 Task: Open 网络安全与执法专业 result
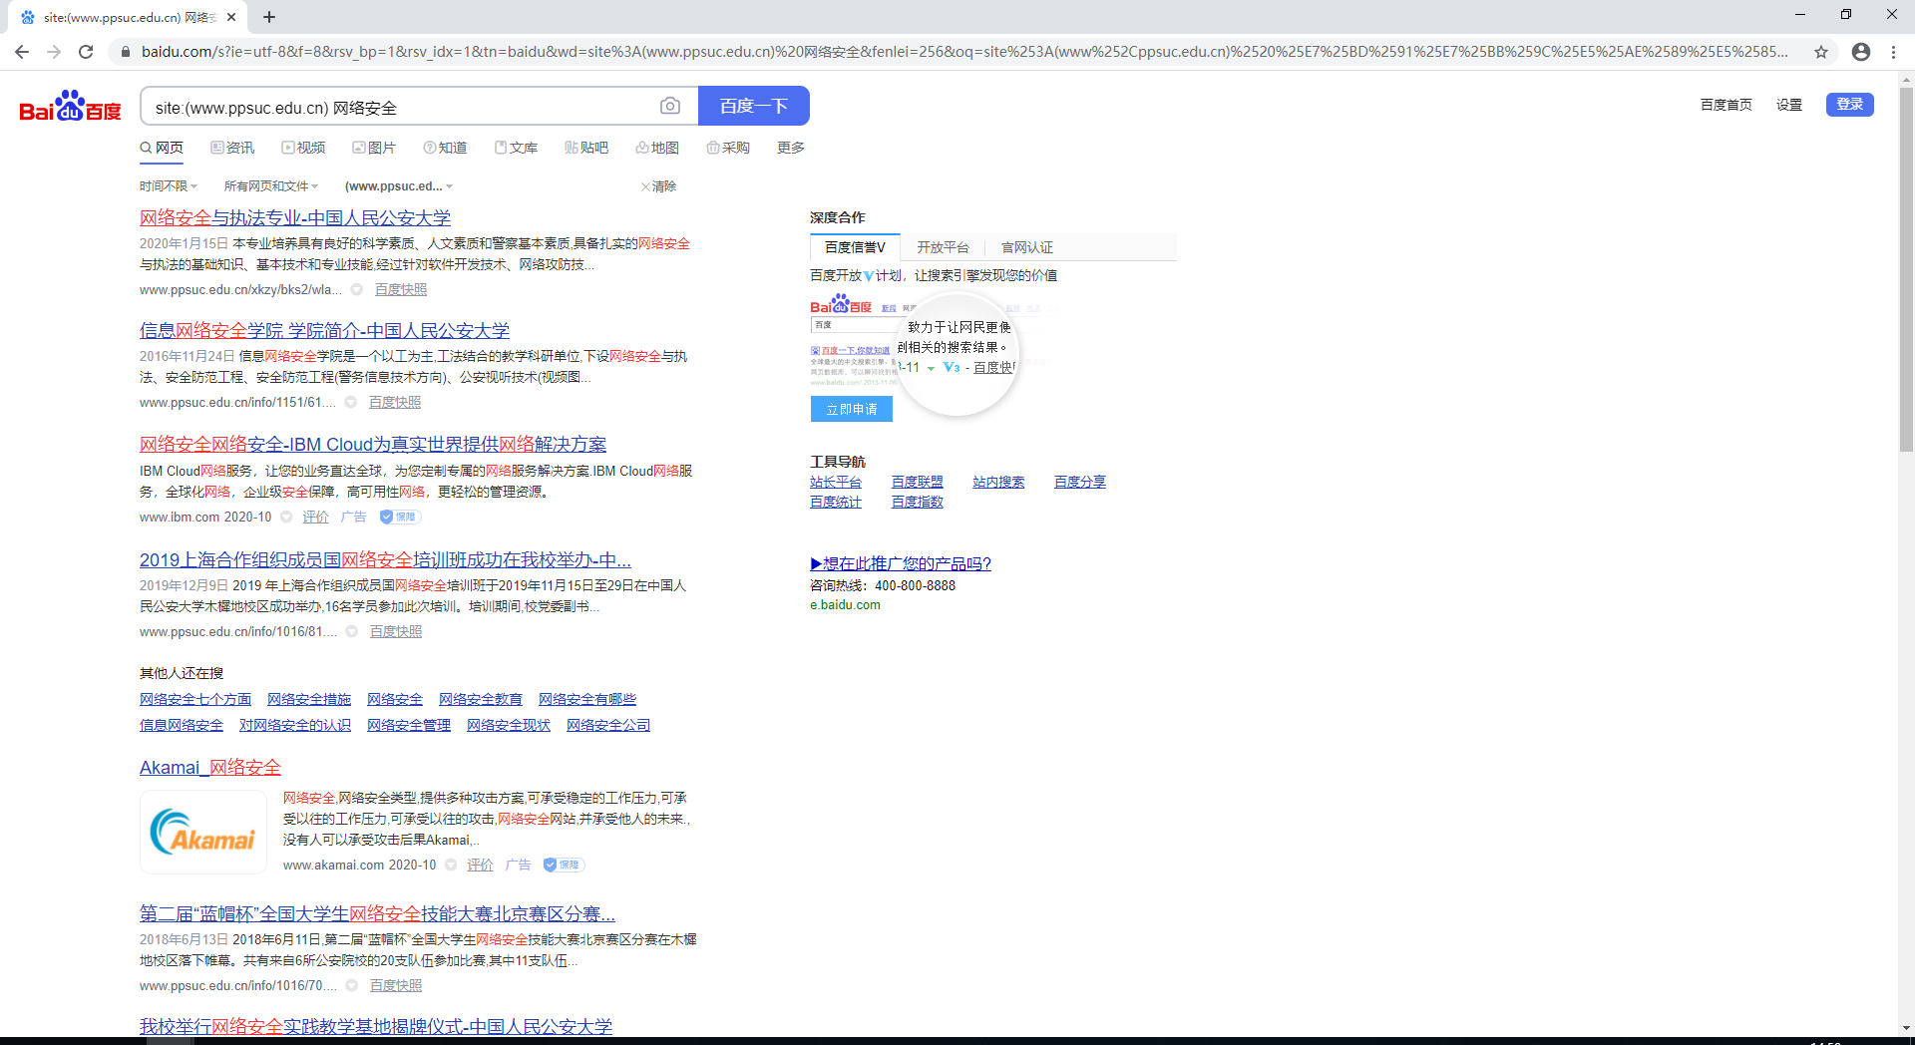295,218
